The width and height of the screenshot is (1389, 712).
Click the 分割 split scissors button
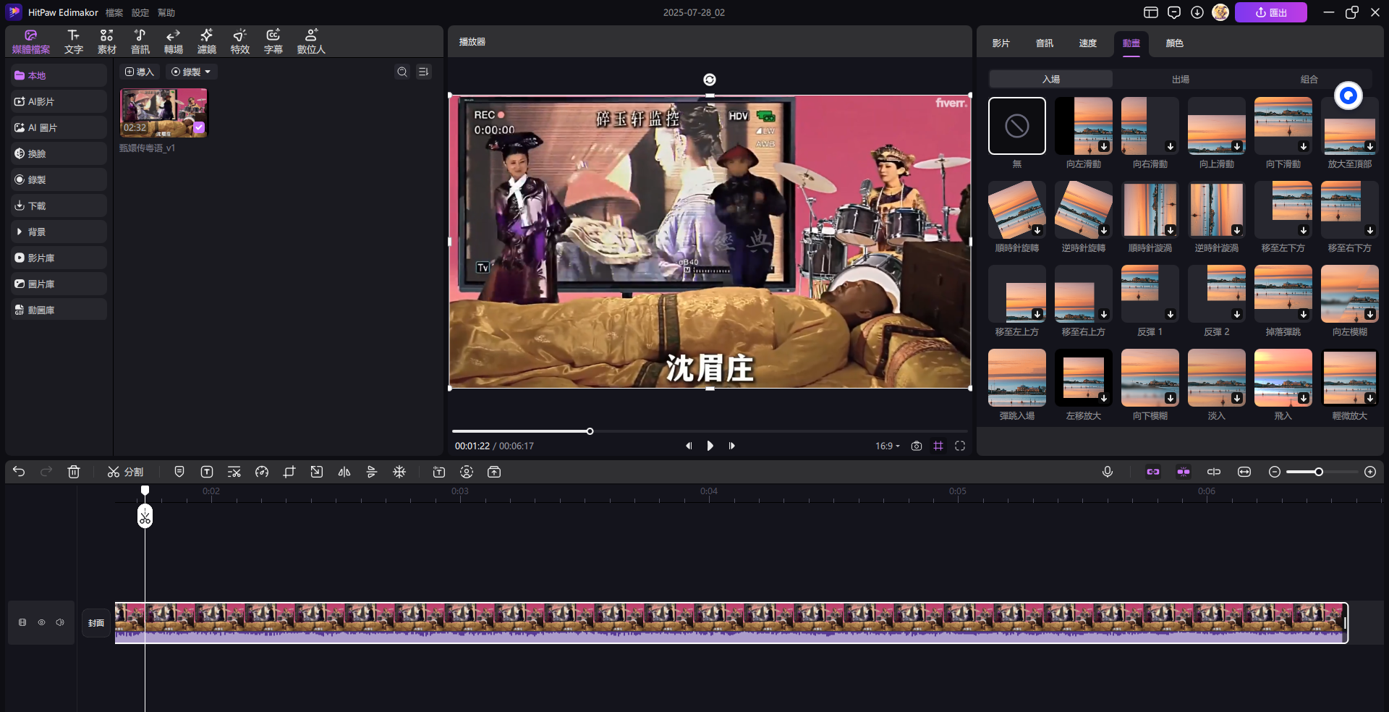125,472
